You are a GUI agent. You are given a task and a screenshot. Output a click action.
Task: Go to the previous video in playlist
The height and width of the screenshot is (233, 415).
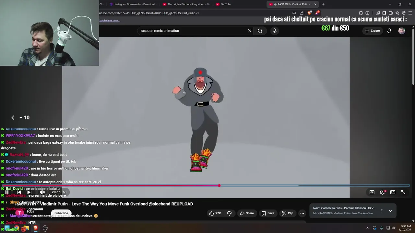tap(19, 192)
